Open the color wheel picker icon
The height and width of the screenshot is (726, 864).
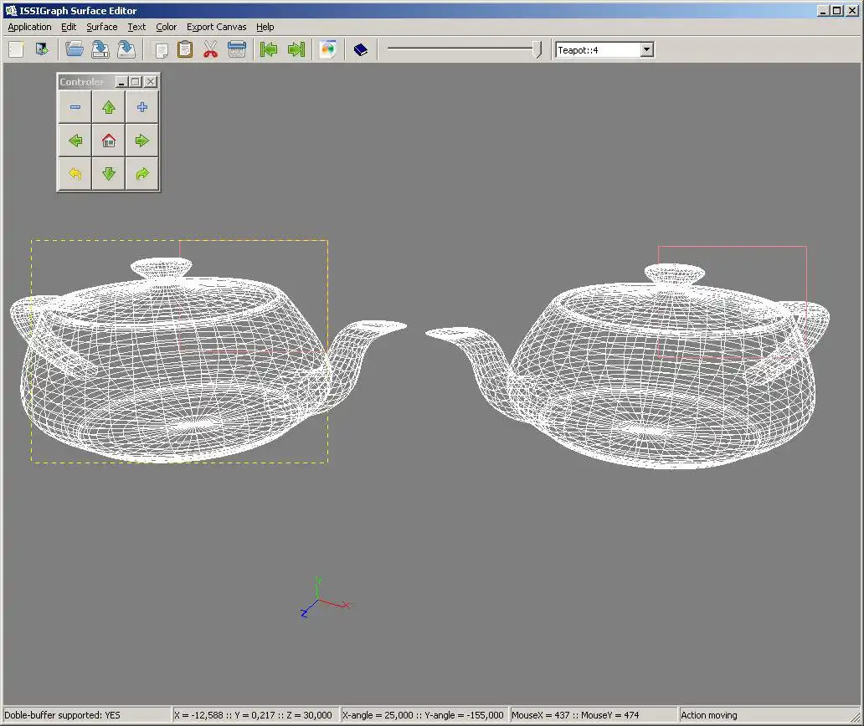[x=328, y=49]
